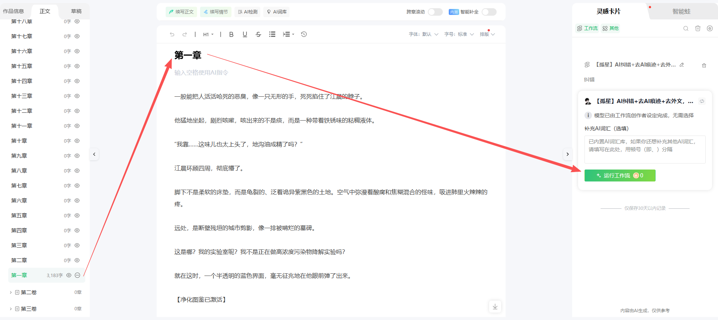Delete the 孤星 workflow record
The width and height of the screenshot is (718, 320).
coord(704,65)
